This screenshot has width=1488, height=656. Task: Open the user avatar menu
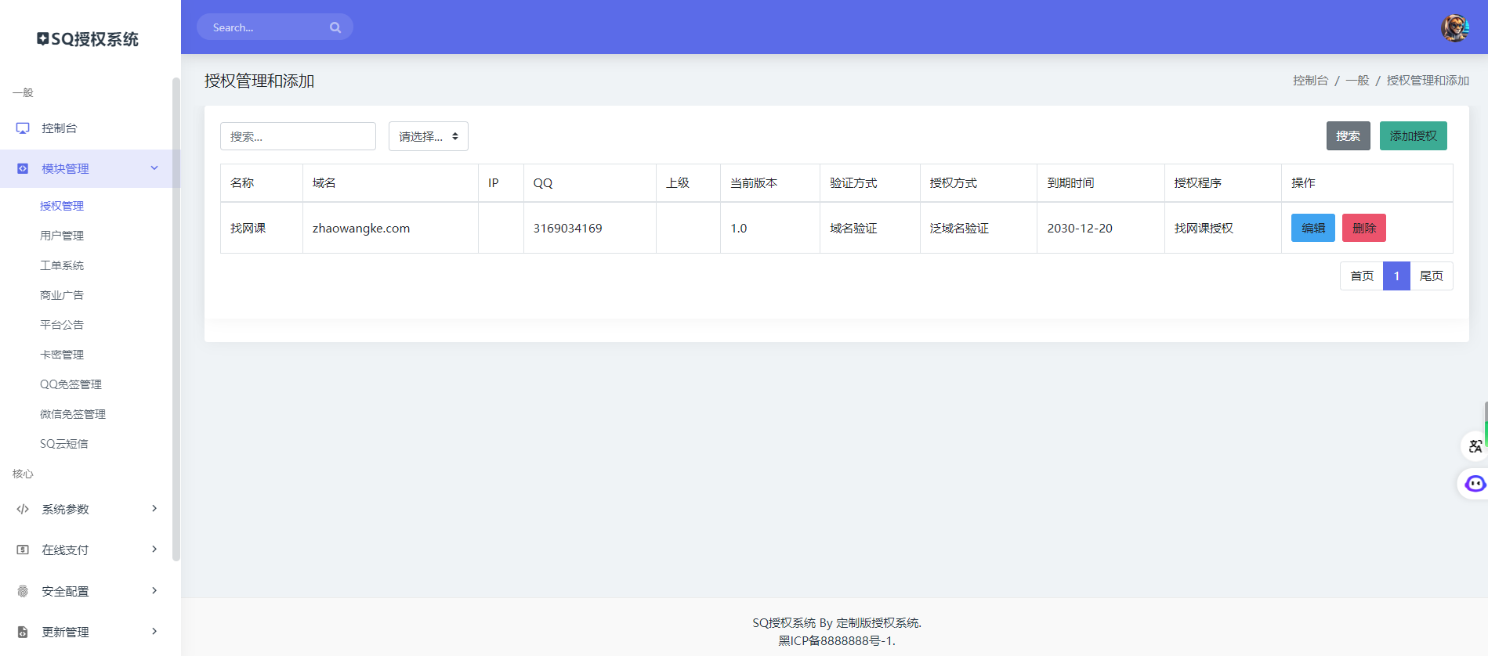point(1455,27)
